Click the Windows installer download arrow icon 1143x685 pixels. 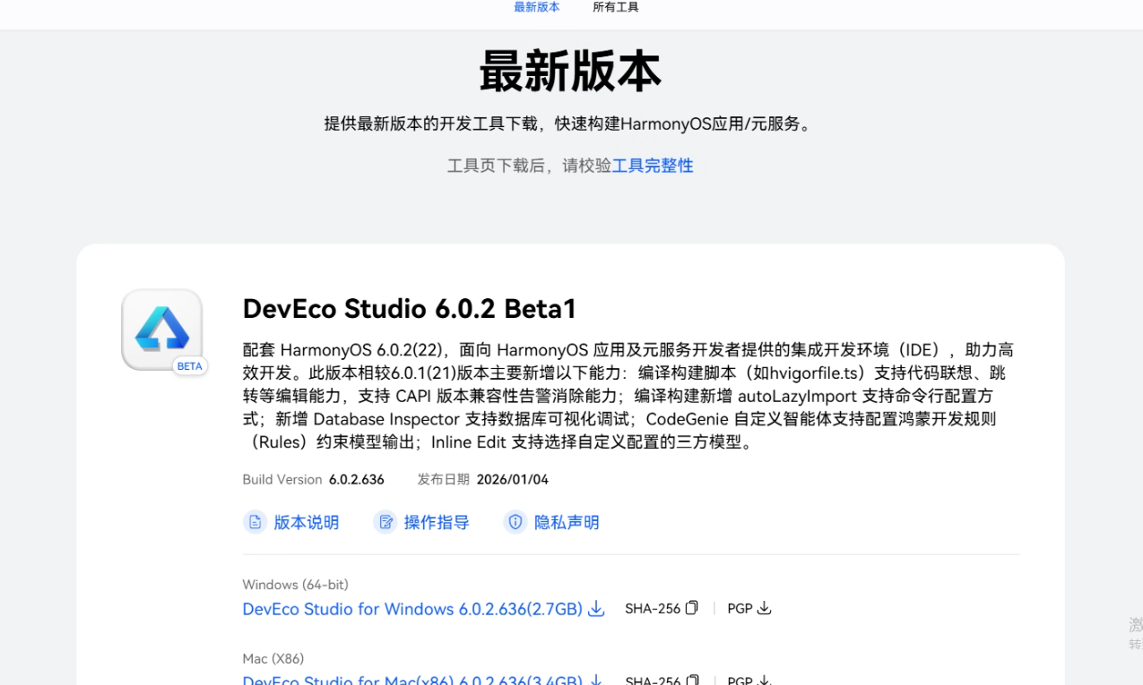596,609
